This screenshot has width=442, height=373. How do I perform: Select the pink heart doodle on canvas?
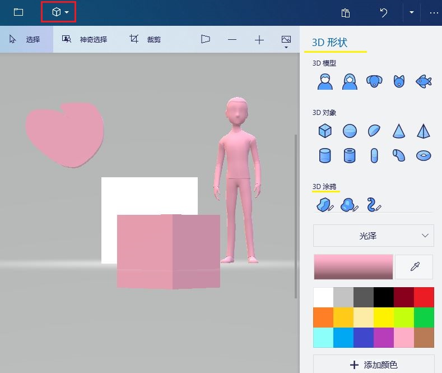click(x=64, y=135)
